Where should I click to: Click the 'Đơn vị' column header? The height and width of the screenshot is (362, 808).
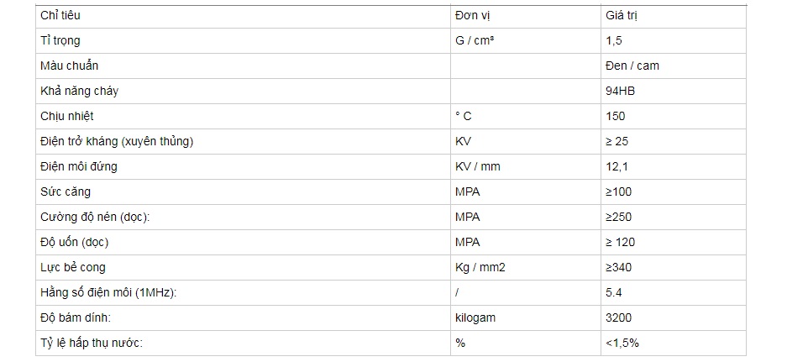coord(475,15)
